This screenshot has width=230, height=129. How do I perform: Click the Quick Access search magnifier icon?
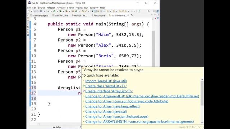tap(148, 11)
